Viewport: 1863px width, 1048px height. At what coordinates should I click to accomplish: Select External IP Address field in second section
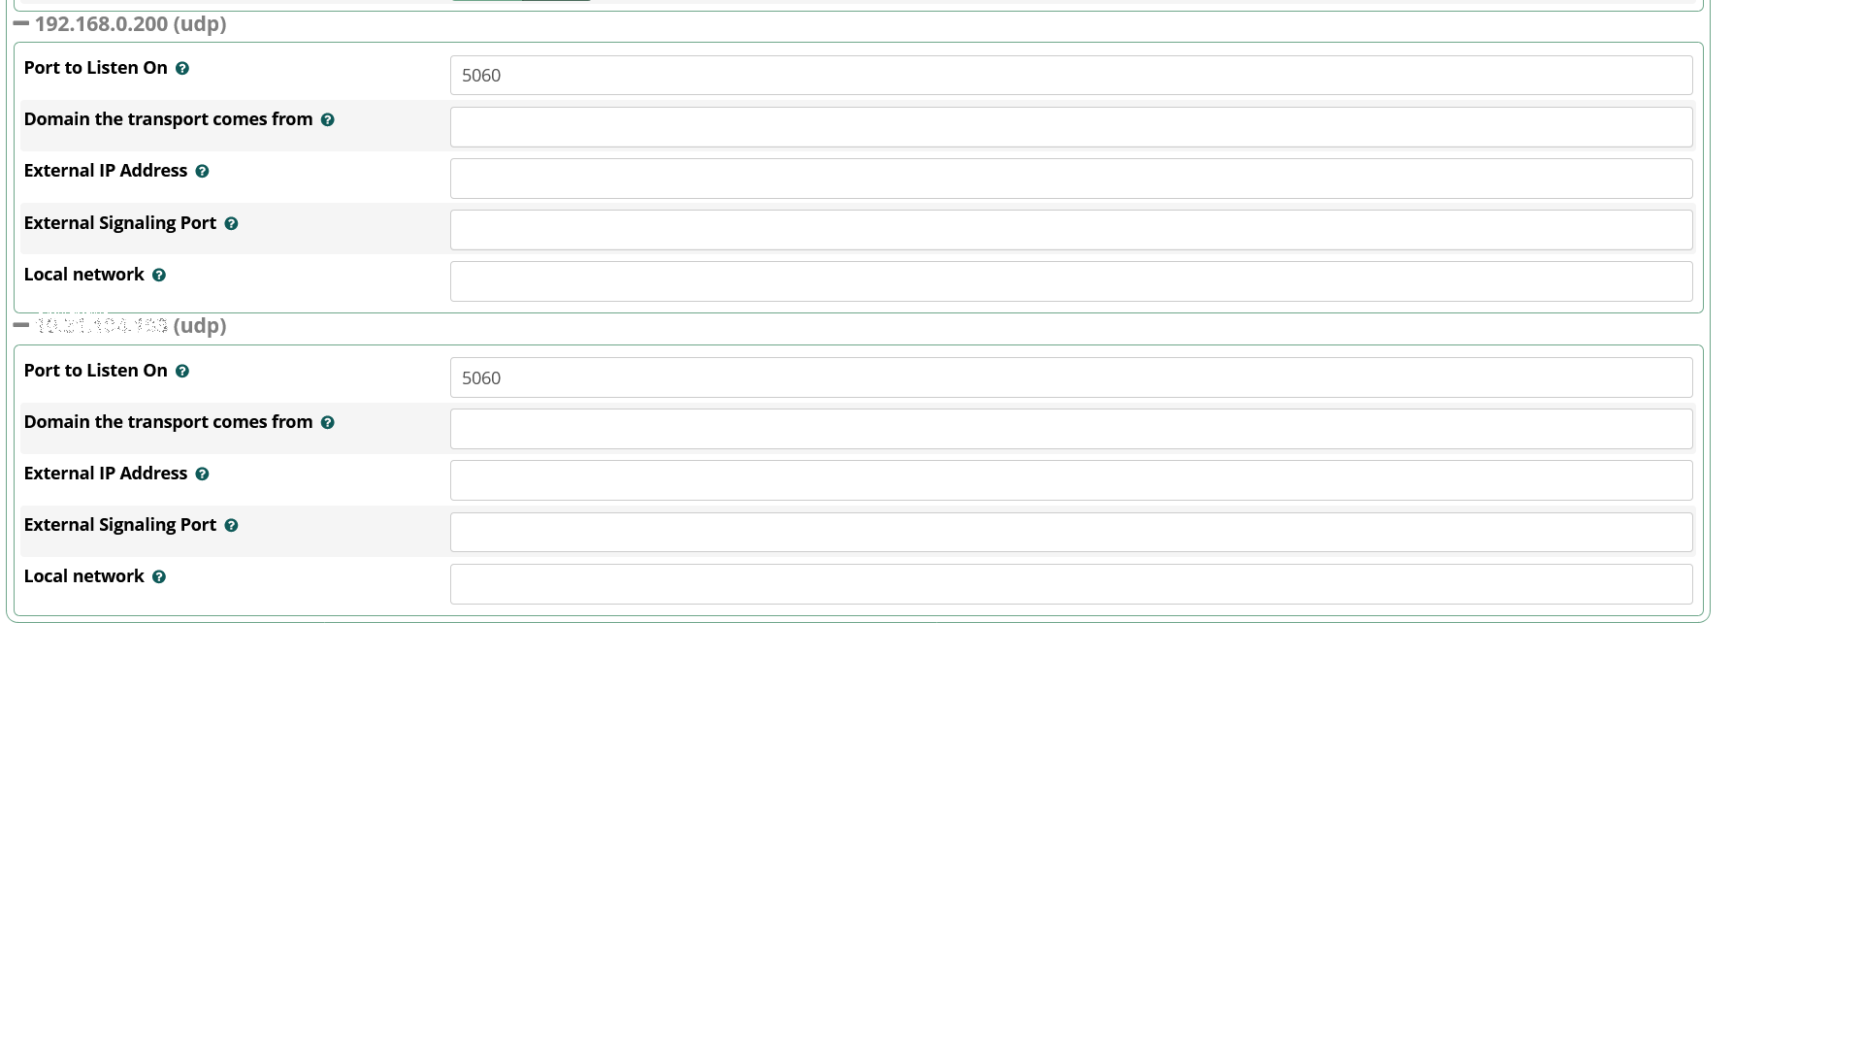click(1071, 480)
